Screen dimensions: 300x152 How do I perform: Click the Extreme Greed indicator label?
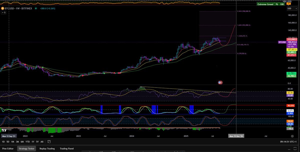click(x=265, y=4)
